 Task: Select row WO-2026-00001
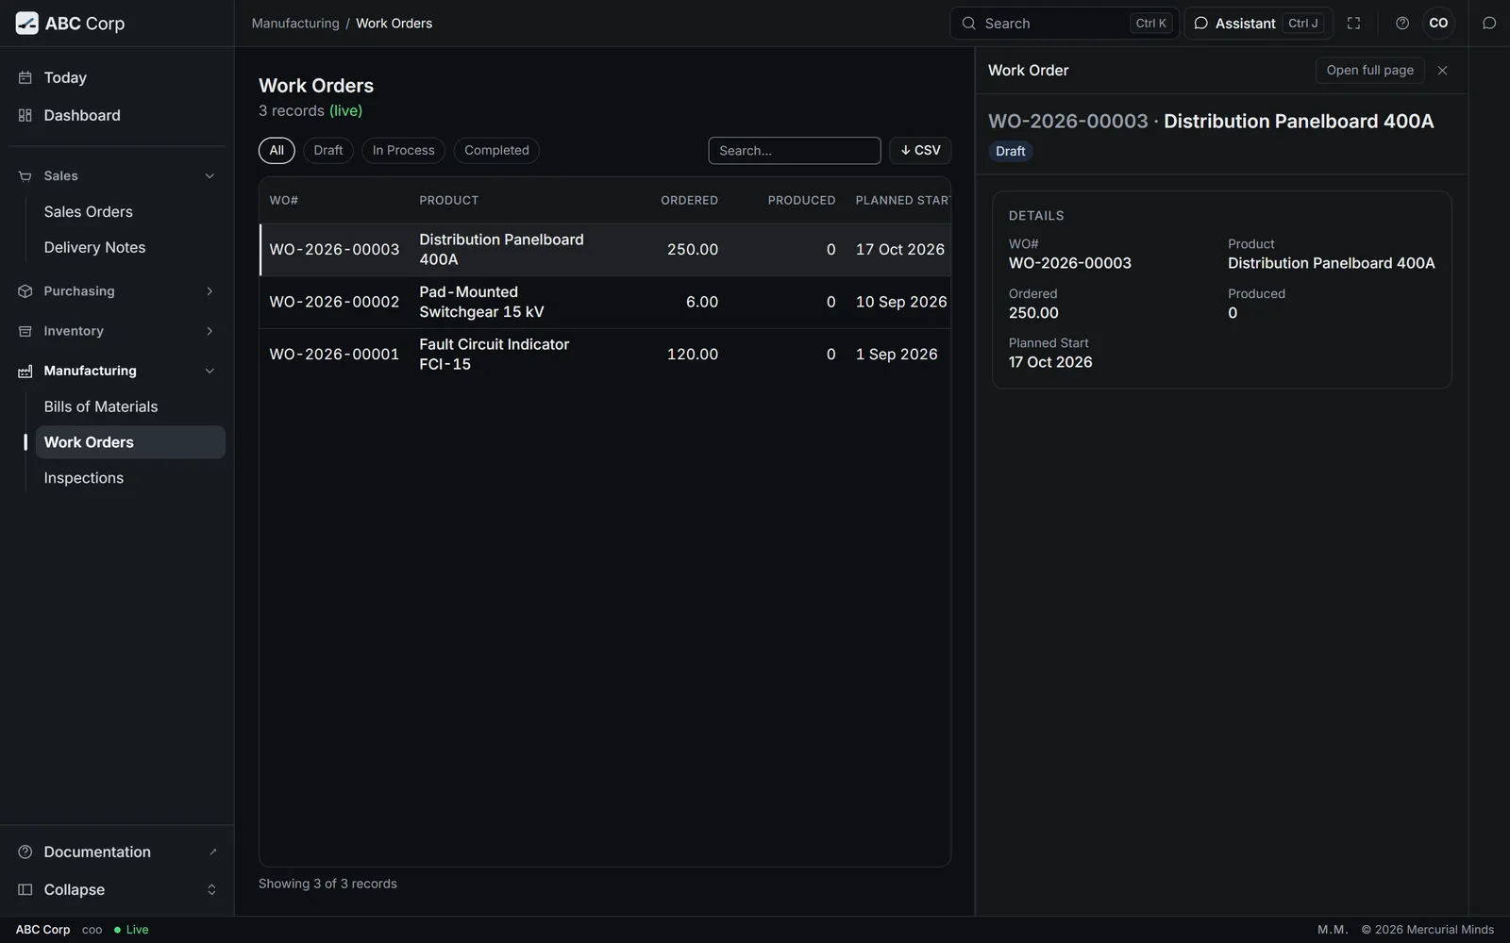(x=605, y=355)
